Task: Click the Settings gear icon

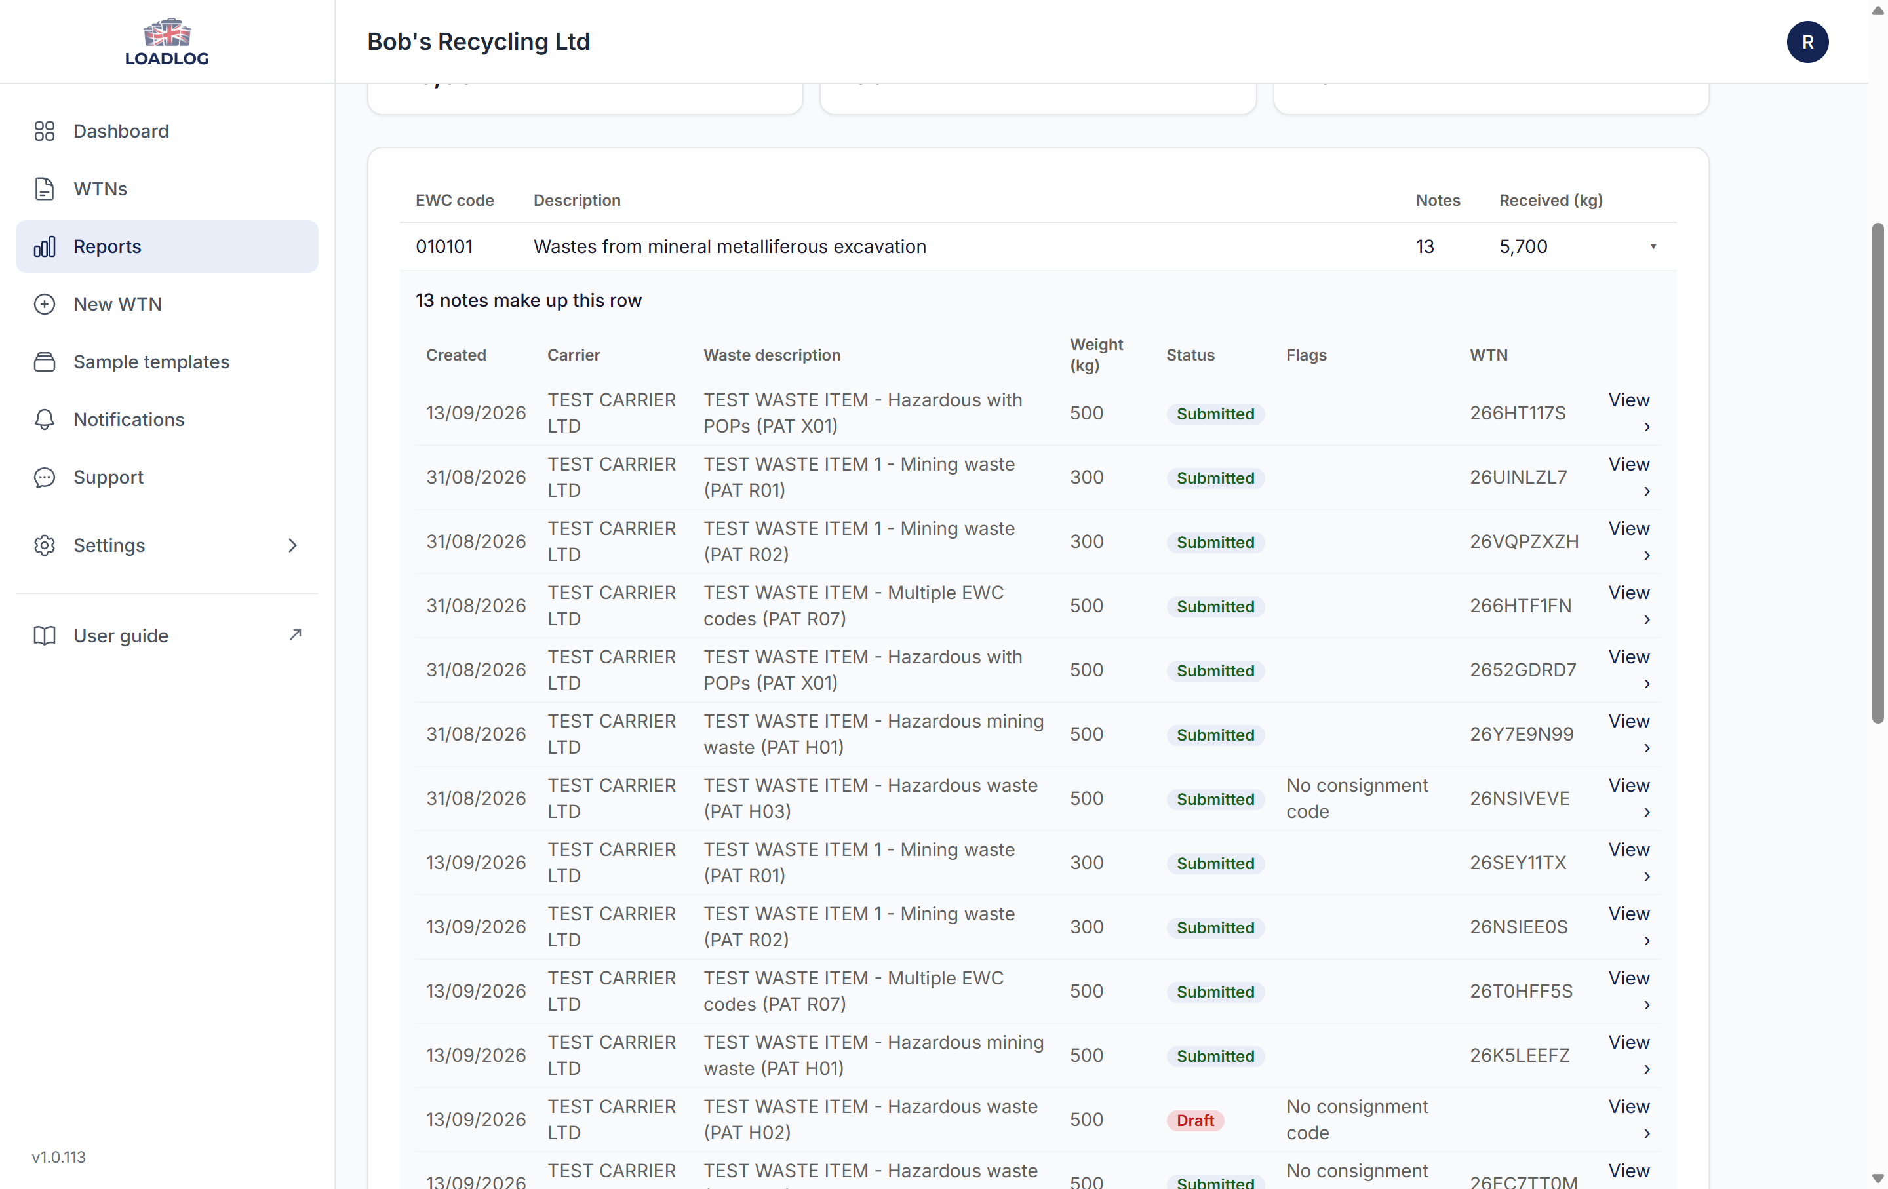Action: click(x=45, y=545)
